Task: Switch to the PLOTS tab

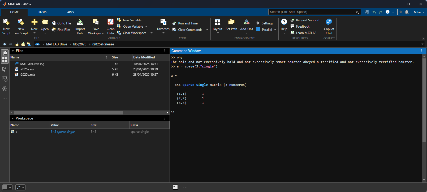Action: point(42,12)
